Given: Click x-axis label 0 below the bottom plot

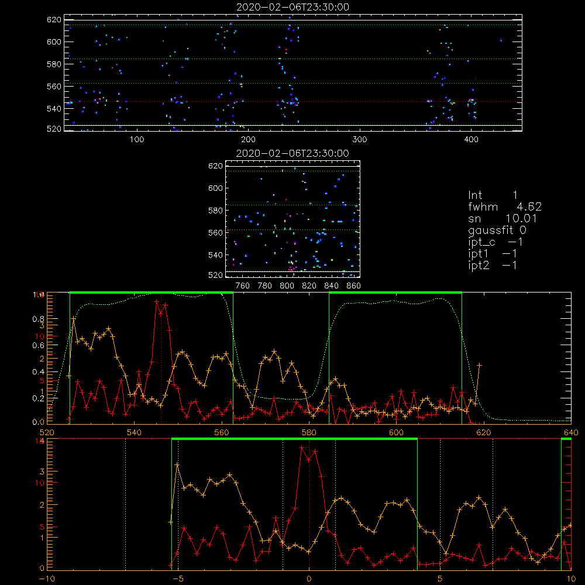Looking at the screenshot, I should click(x=309, y=579).
